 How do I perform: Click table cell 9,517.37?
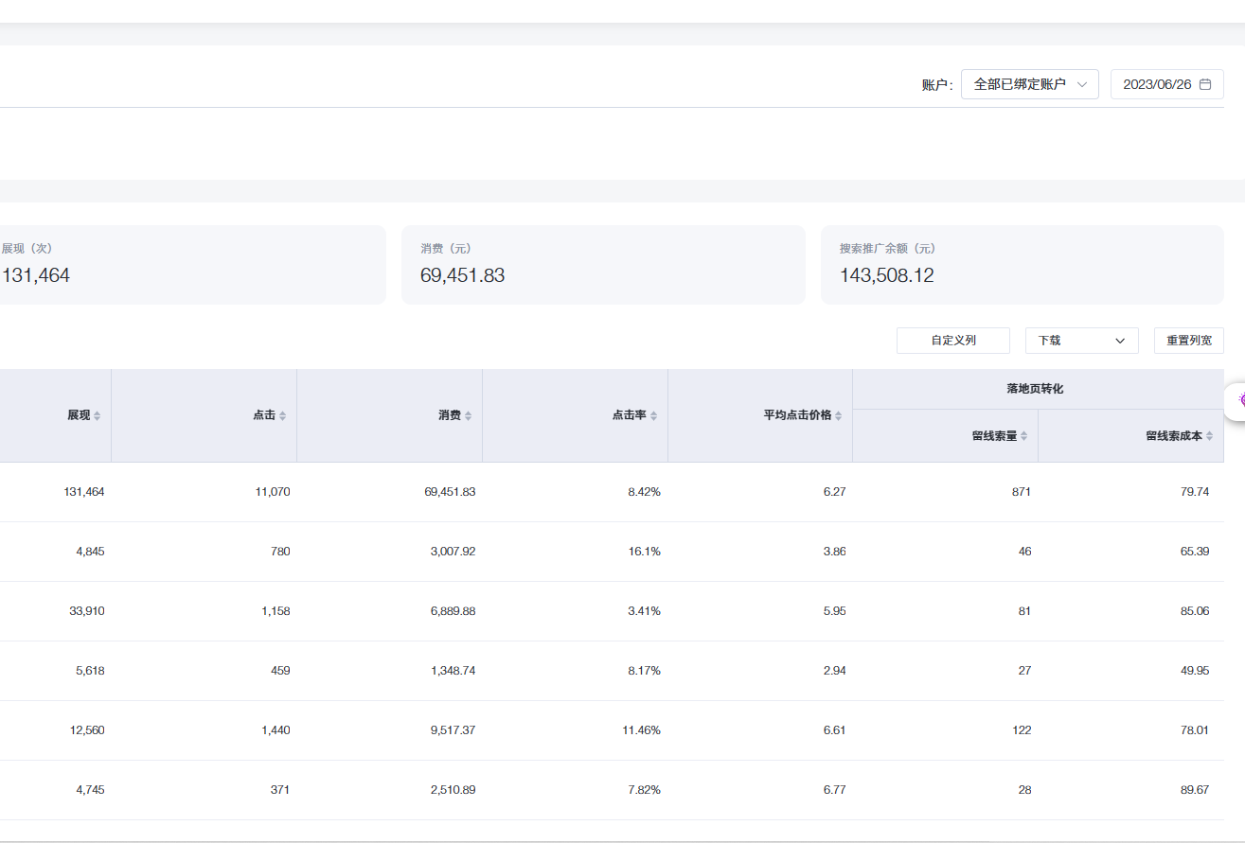454,730
